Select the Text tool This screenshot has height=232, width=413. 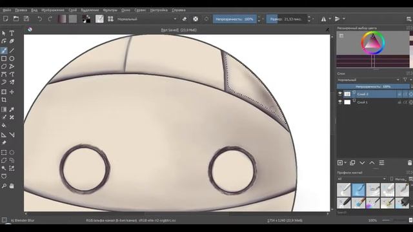[12, 33]
